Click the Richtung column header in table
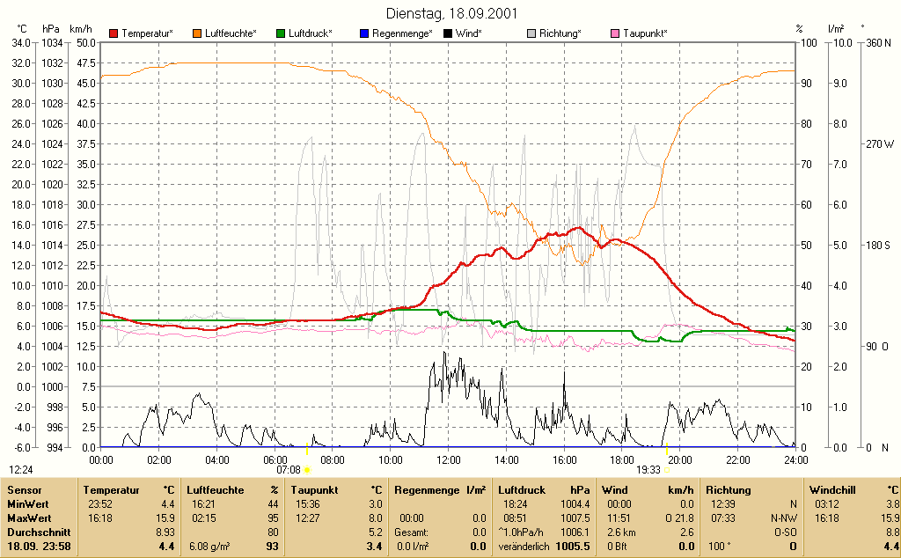This screenshot has height=558, width=901. tap(729, 490)
